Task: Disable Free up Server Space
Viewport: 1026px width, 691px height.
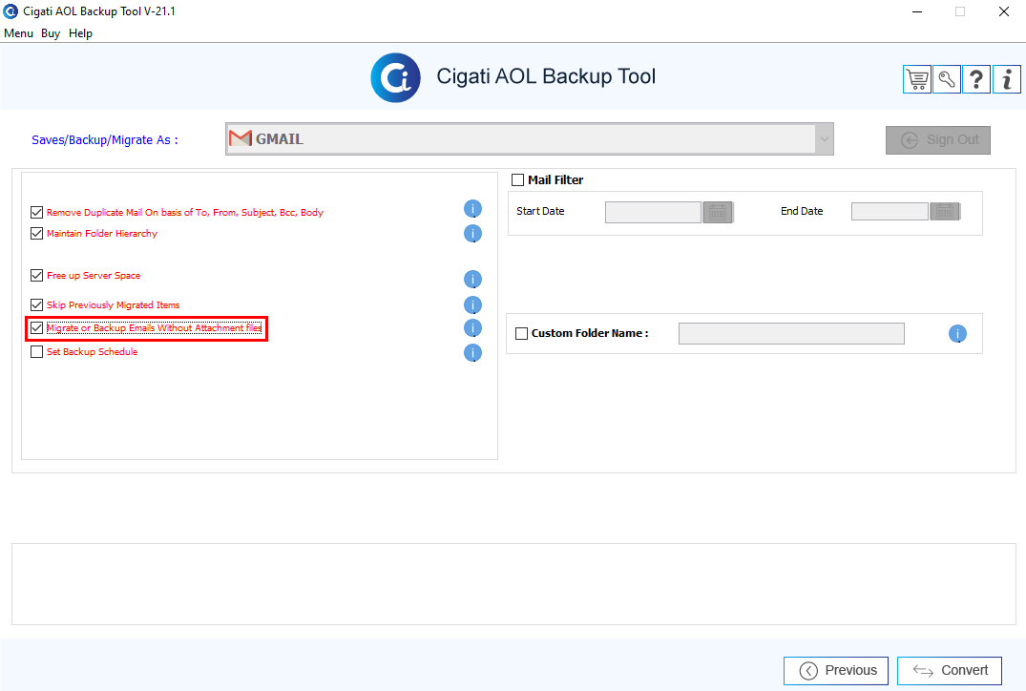Action: [x=36, y=276]
